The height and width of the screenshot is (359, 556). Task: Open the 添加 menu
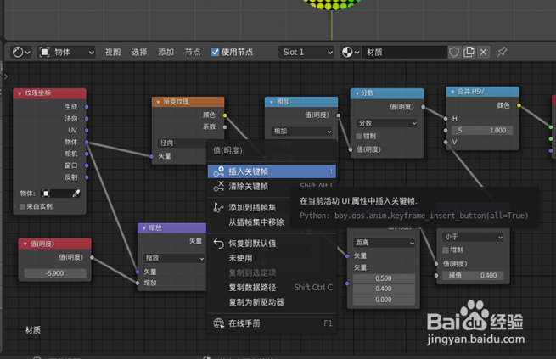[166, 52]
